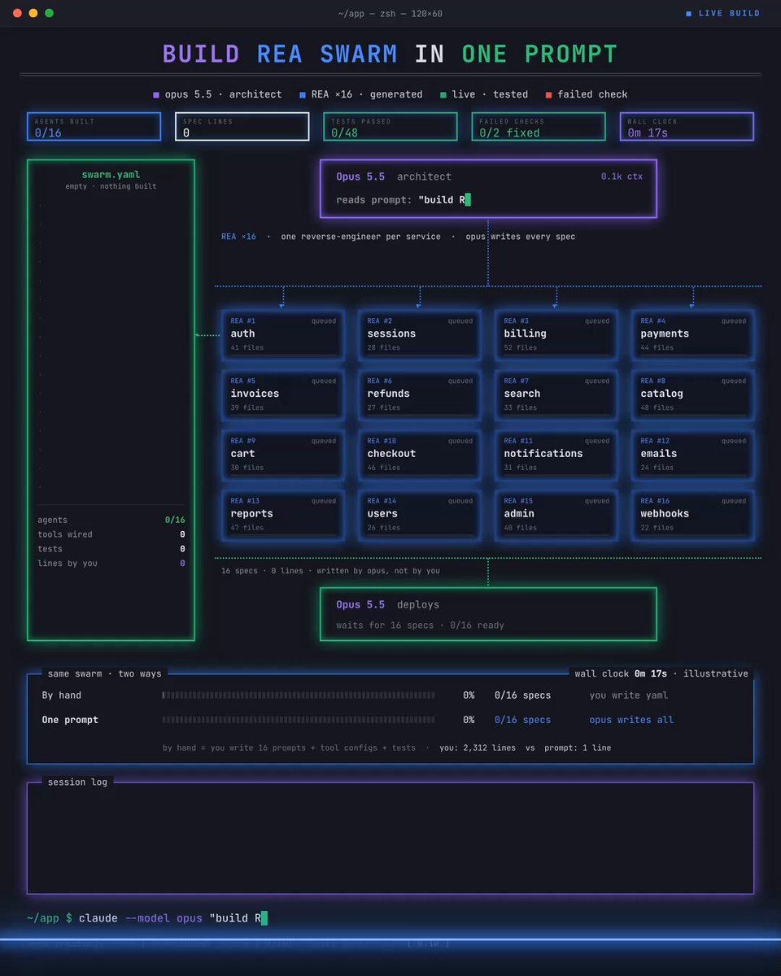The image size is (781, 976).
Task: Click the REA #7 search card
Action: [x=556, y=394]
